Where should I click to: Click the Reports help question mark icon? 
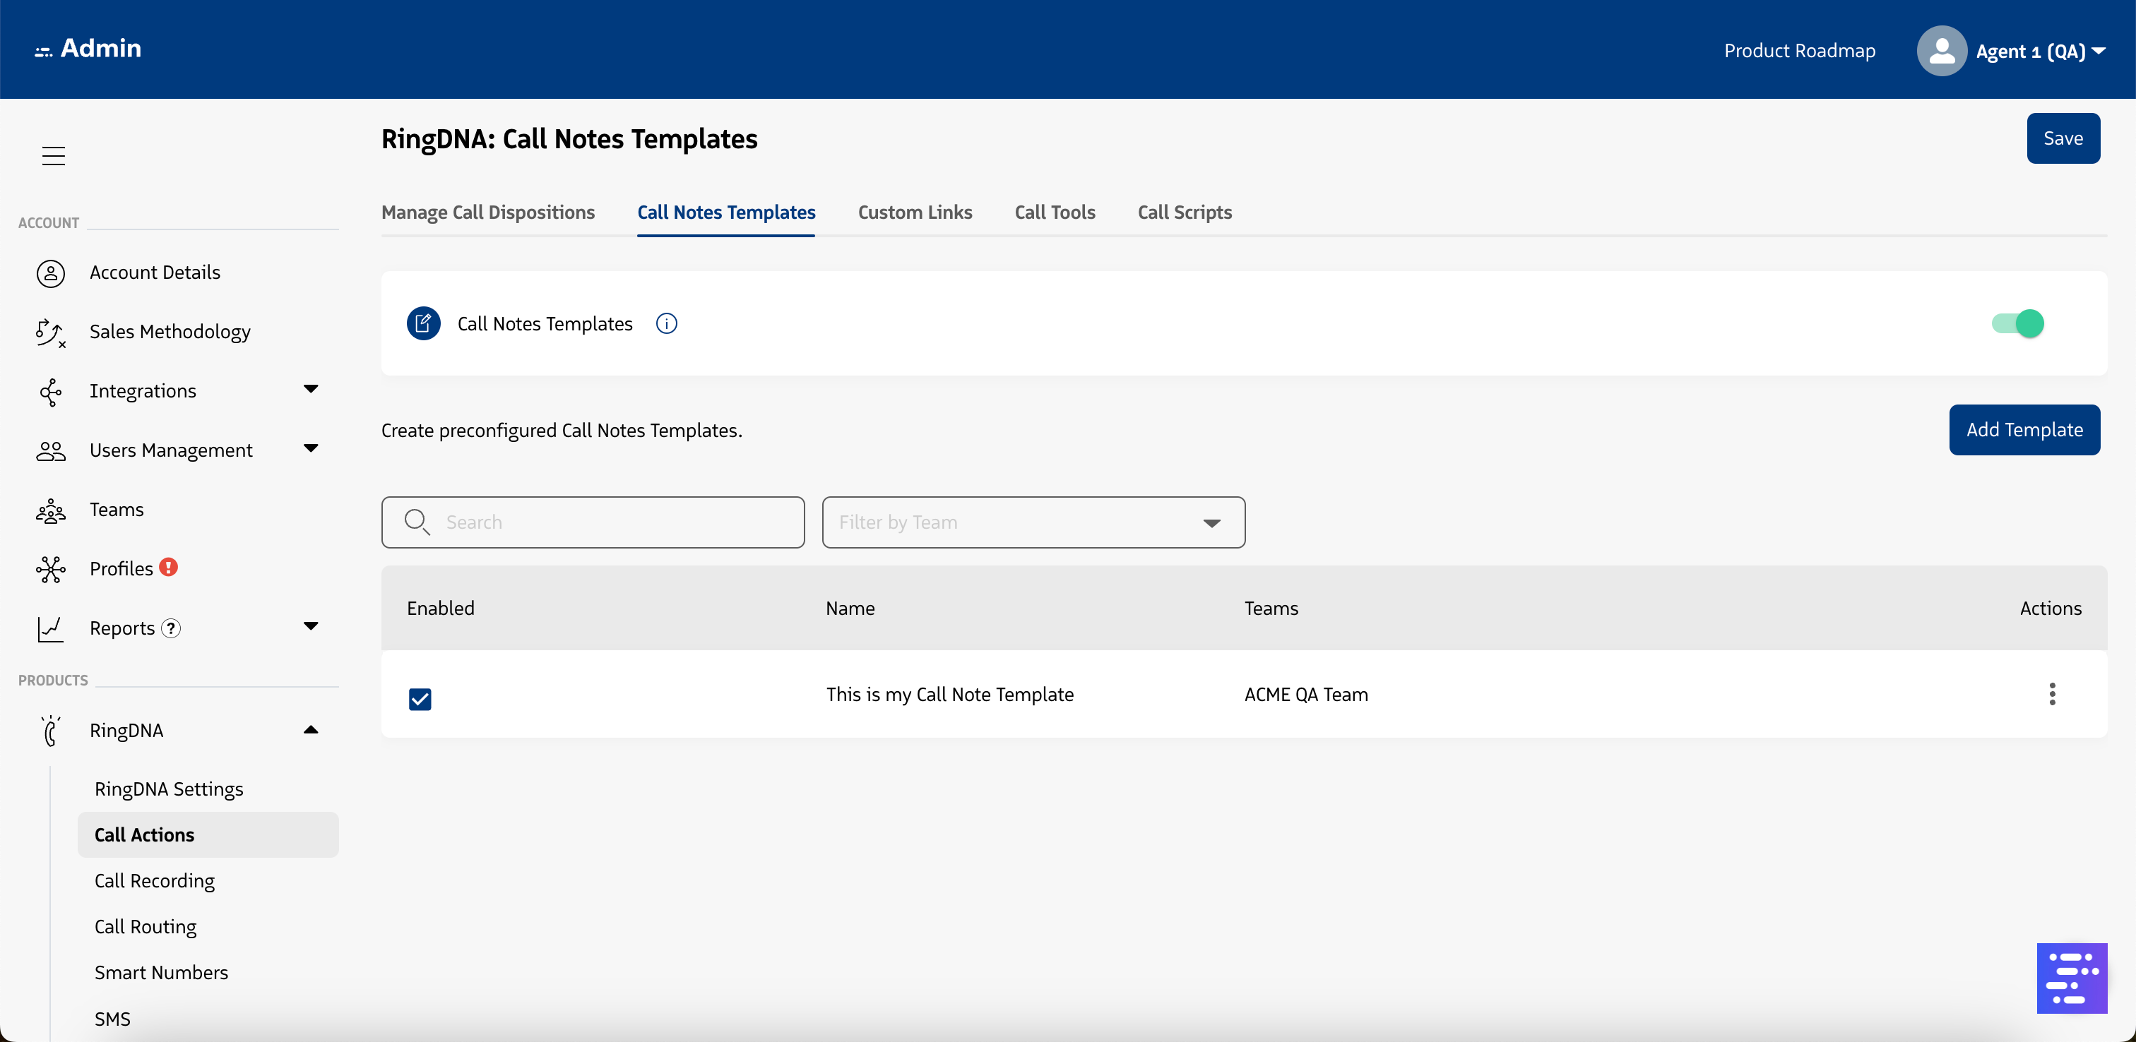tap(171, 628)
